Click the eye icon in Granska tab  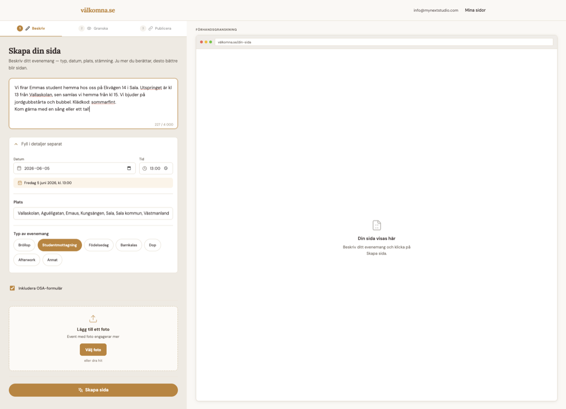(x=89, y=28)
